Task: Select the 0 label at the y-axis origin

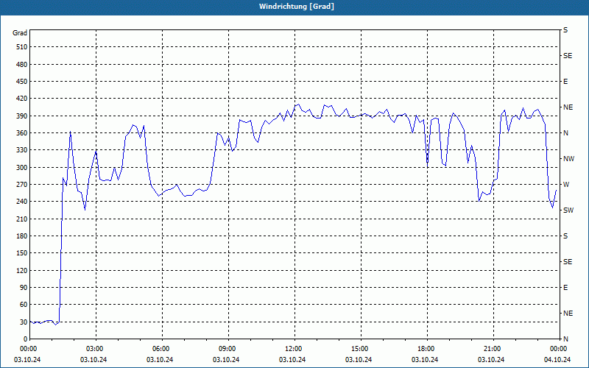Action: coord(26,339)
